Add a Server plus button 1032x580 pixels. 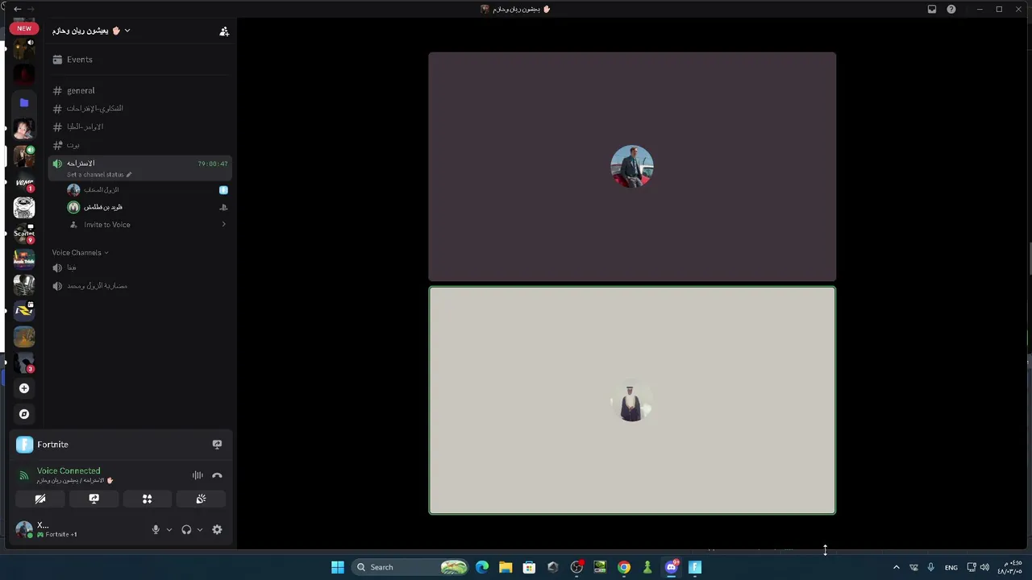[x=24, y=388]
